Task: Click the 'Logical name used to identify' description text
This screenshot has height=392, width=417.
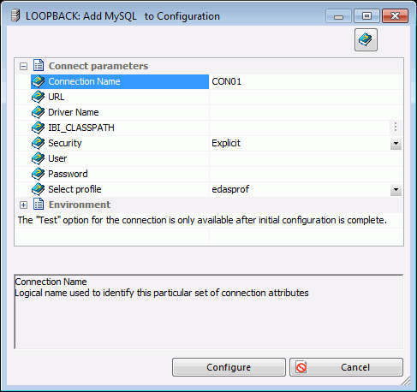Action: click(x=162, y=293)
